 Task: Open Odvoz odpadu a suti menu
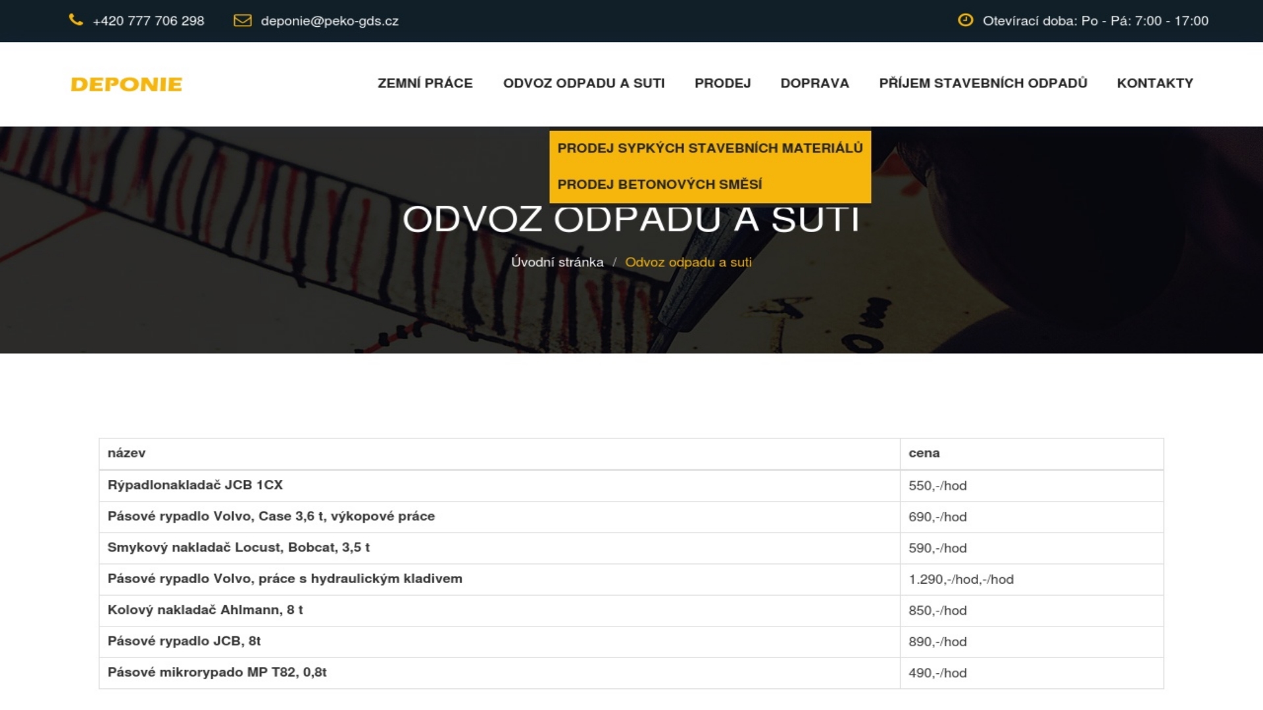coord(583,83)
